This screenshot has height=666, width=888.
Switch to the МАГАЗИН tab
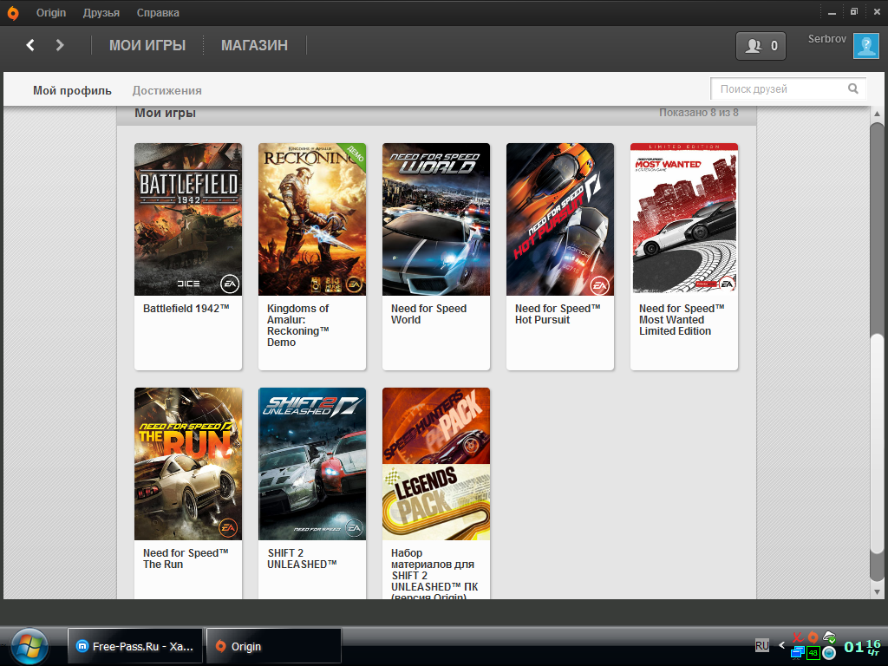[254, 45]
